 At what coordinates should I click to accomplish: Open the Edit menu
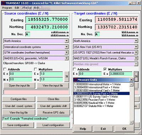(17, 8)
